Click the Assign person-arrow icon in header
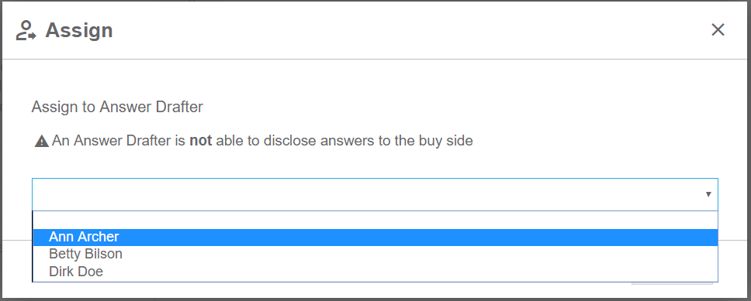Screen dimensions: 751x301 pos(26,31)
